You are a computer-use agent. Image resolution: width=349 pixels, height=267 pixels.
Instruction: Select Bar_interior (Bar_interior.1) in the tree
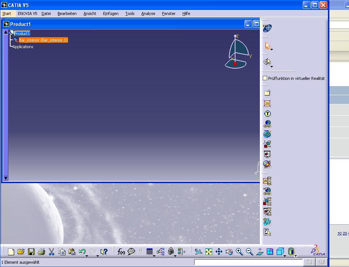click(43, 40)
